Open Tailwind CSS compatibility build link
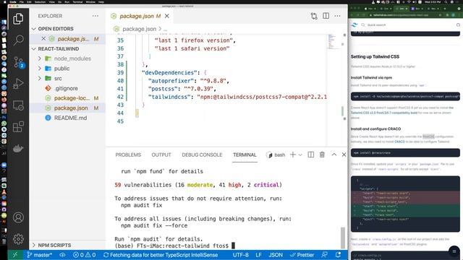 point(384,113)
